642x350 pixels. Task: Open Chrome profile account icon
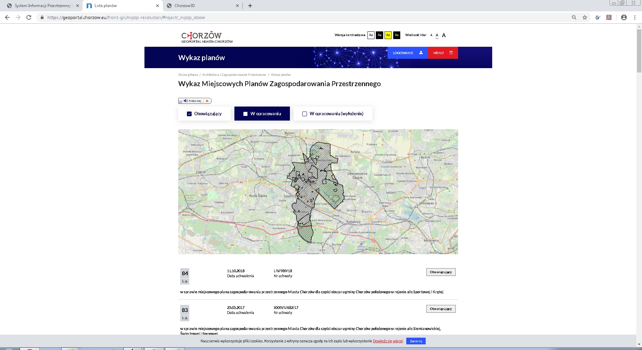[624, 17]
